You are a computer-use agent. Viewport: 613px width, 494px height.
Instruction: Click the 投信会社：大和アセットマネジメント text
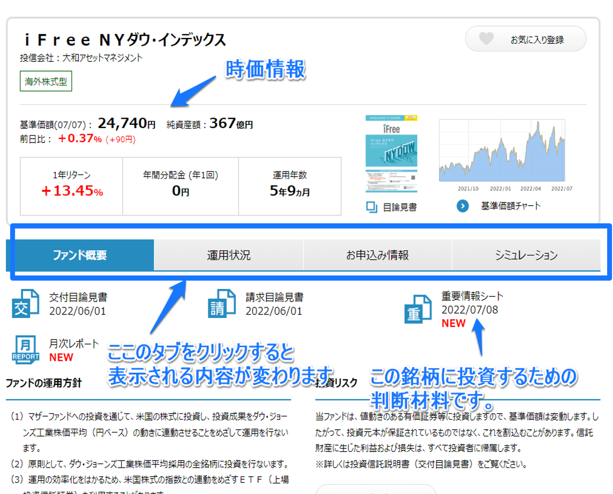click(x=81, y=58)
